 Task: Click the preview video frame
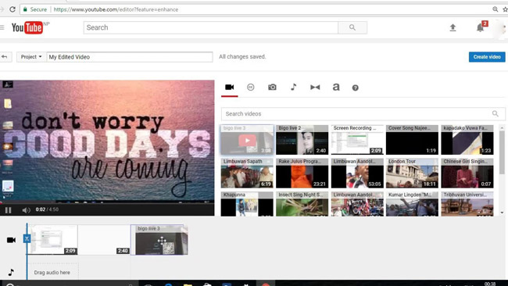click(107, 142)
